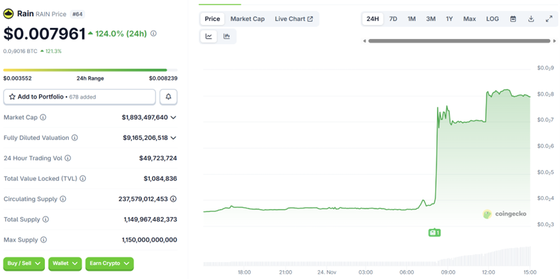Download chart data via download icon
The height and width of the screenshot is (279, 560).
click(531, 19)
